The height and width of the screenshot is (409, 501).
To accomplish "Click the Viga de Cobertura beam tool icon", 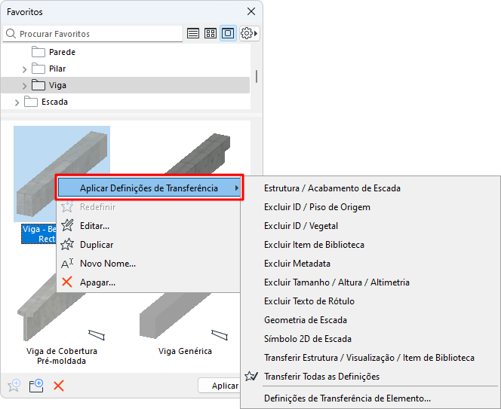I will 97,335.
